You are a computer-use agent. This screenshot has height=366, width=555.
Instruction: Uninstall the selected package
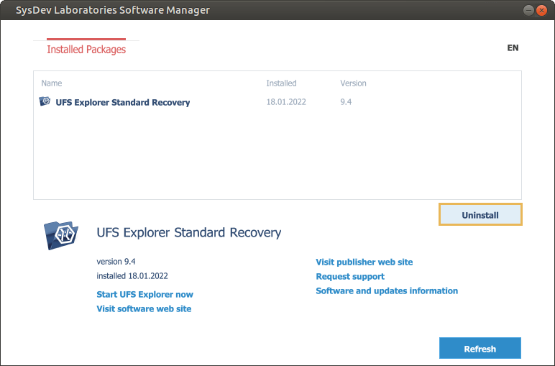pyautogui.click(x=480, y=214)
